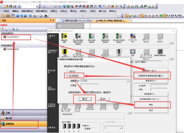Open the 用户库 user library pane
The image size is (184, 133).
coord(24,118)
